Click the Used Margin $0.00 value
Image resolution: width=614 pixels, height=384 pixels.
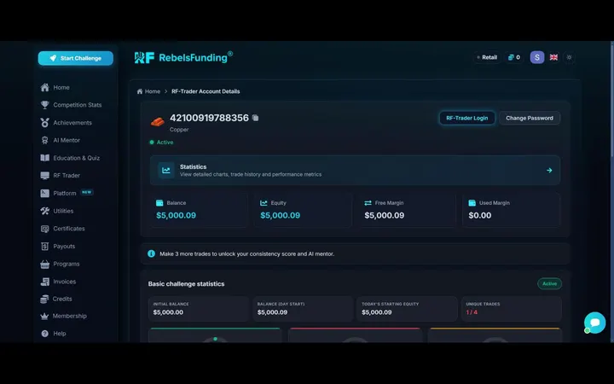(x=479, y=215)
